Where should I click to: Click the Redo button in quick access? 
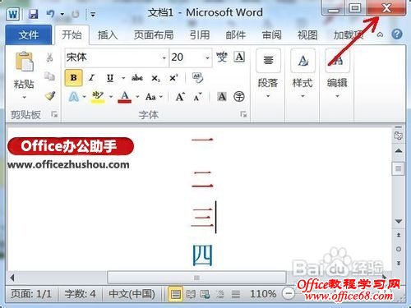point(75,14)
